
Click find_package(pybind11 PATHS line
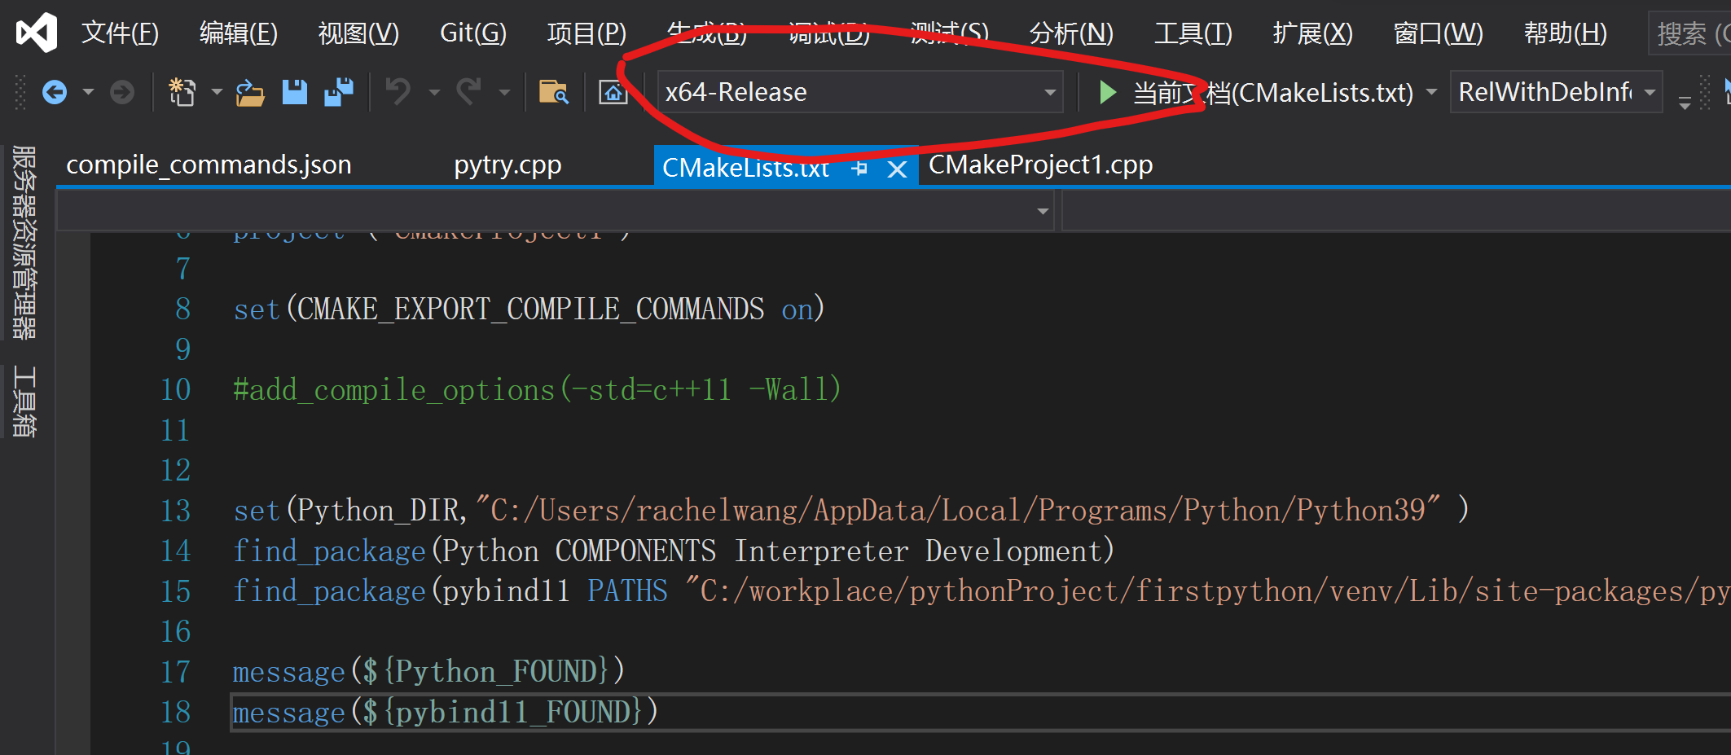(982, 591)
